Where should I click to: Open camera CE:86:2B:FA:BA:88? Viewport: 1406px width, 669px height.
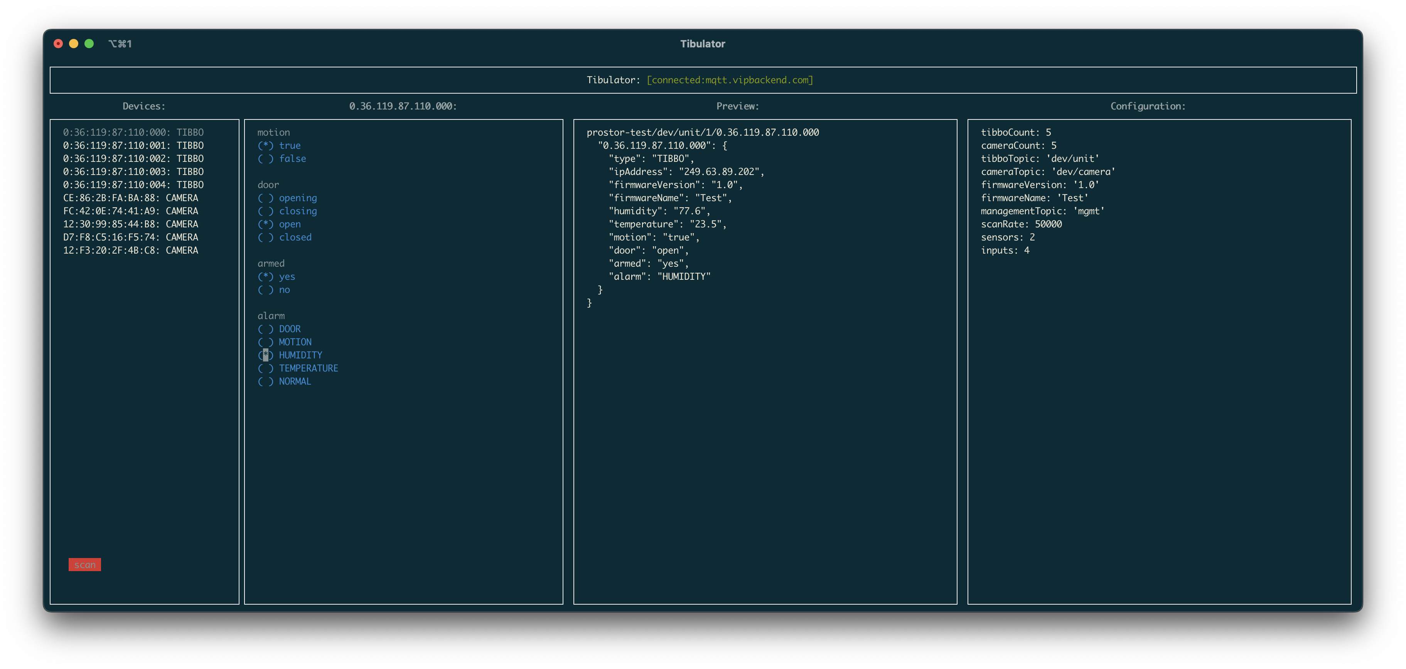click(130, 198)
